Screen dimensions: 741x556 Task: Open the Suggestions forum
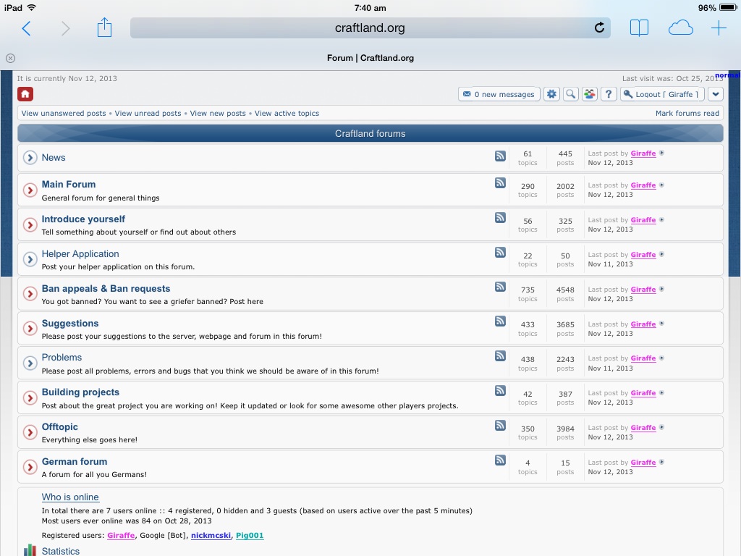tap(70, 324)
